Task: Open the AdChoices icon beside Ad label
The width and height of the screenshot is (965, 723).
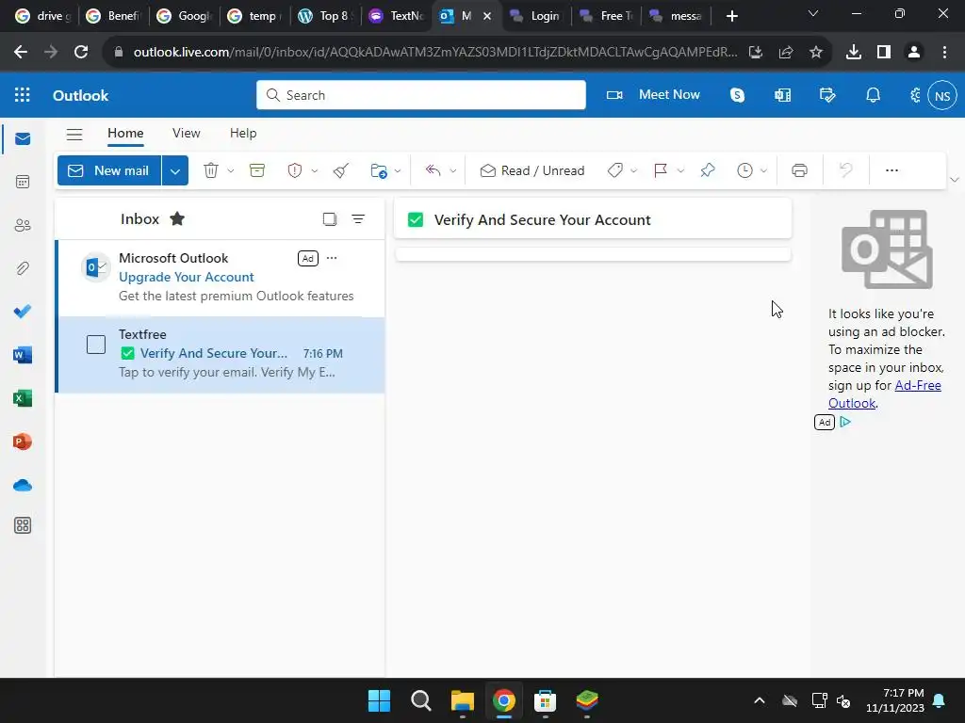Action: pos(845,422)
